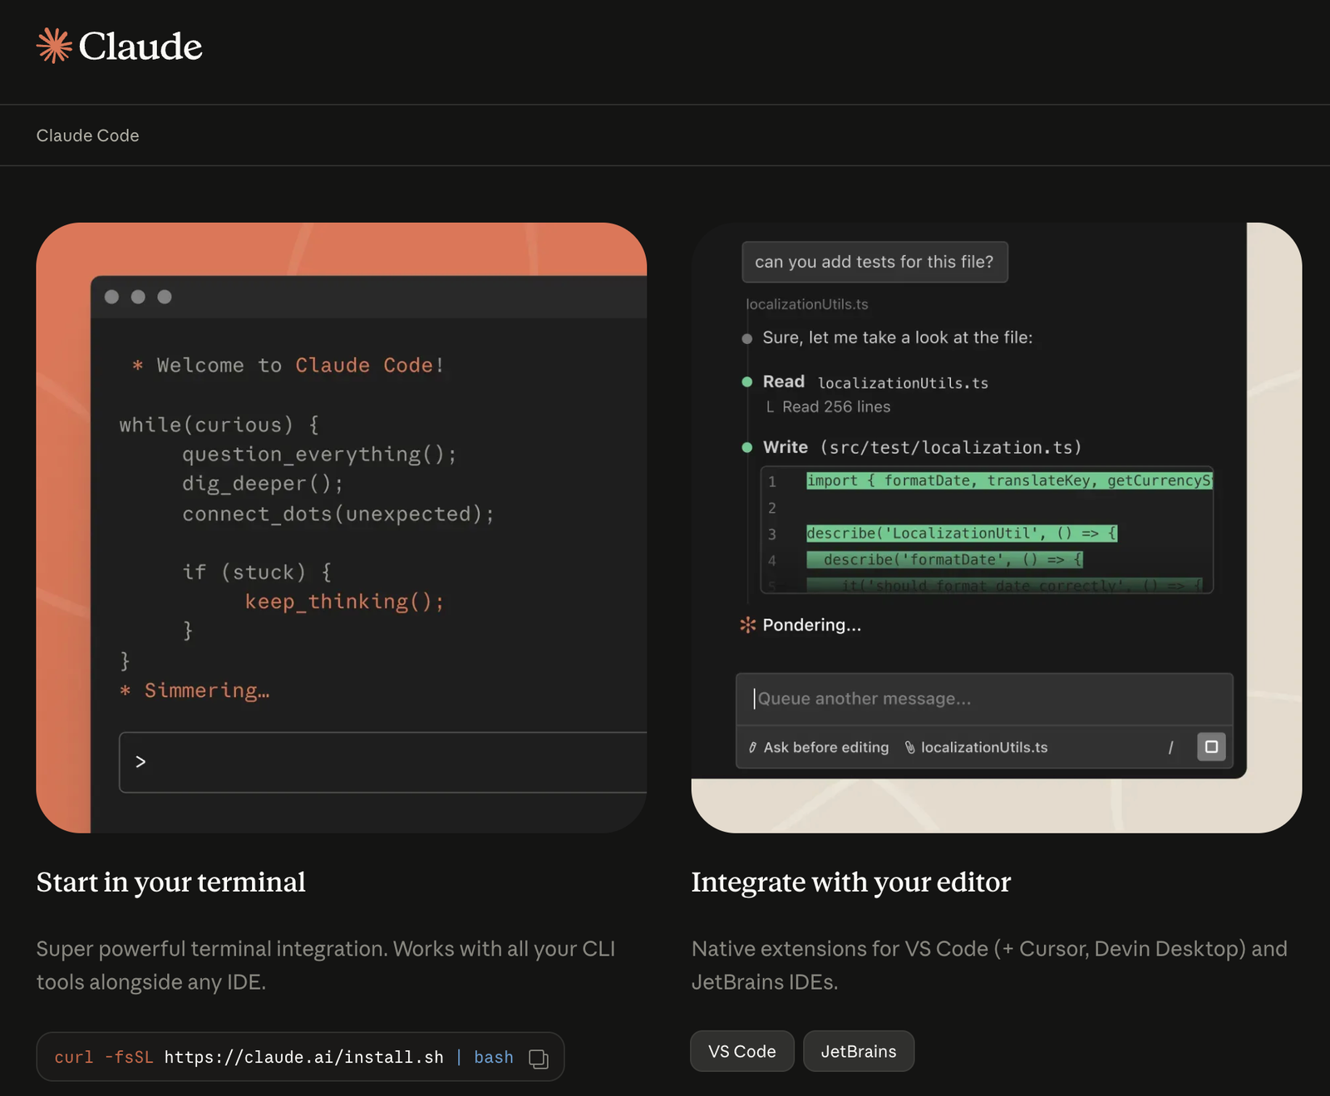1330x1096 pixels.
Task: Click the localizationUtils.ts attachment label
Action: click(984, 748)
